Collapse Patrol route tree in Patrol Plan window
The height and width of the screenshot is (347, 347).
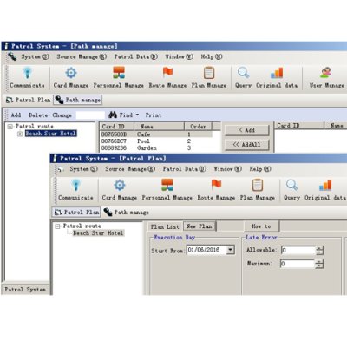click(57, 226)
